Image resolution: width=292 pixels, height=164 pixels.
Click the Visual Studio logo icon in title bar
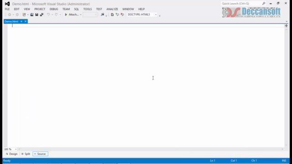point(7,4)
